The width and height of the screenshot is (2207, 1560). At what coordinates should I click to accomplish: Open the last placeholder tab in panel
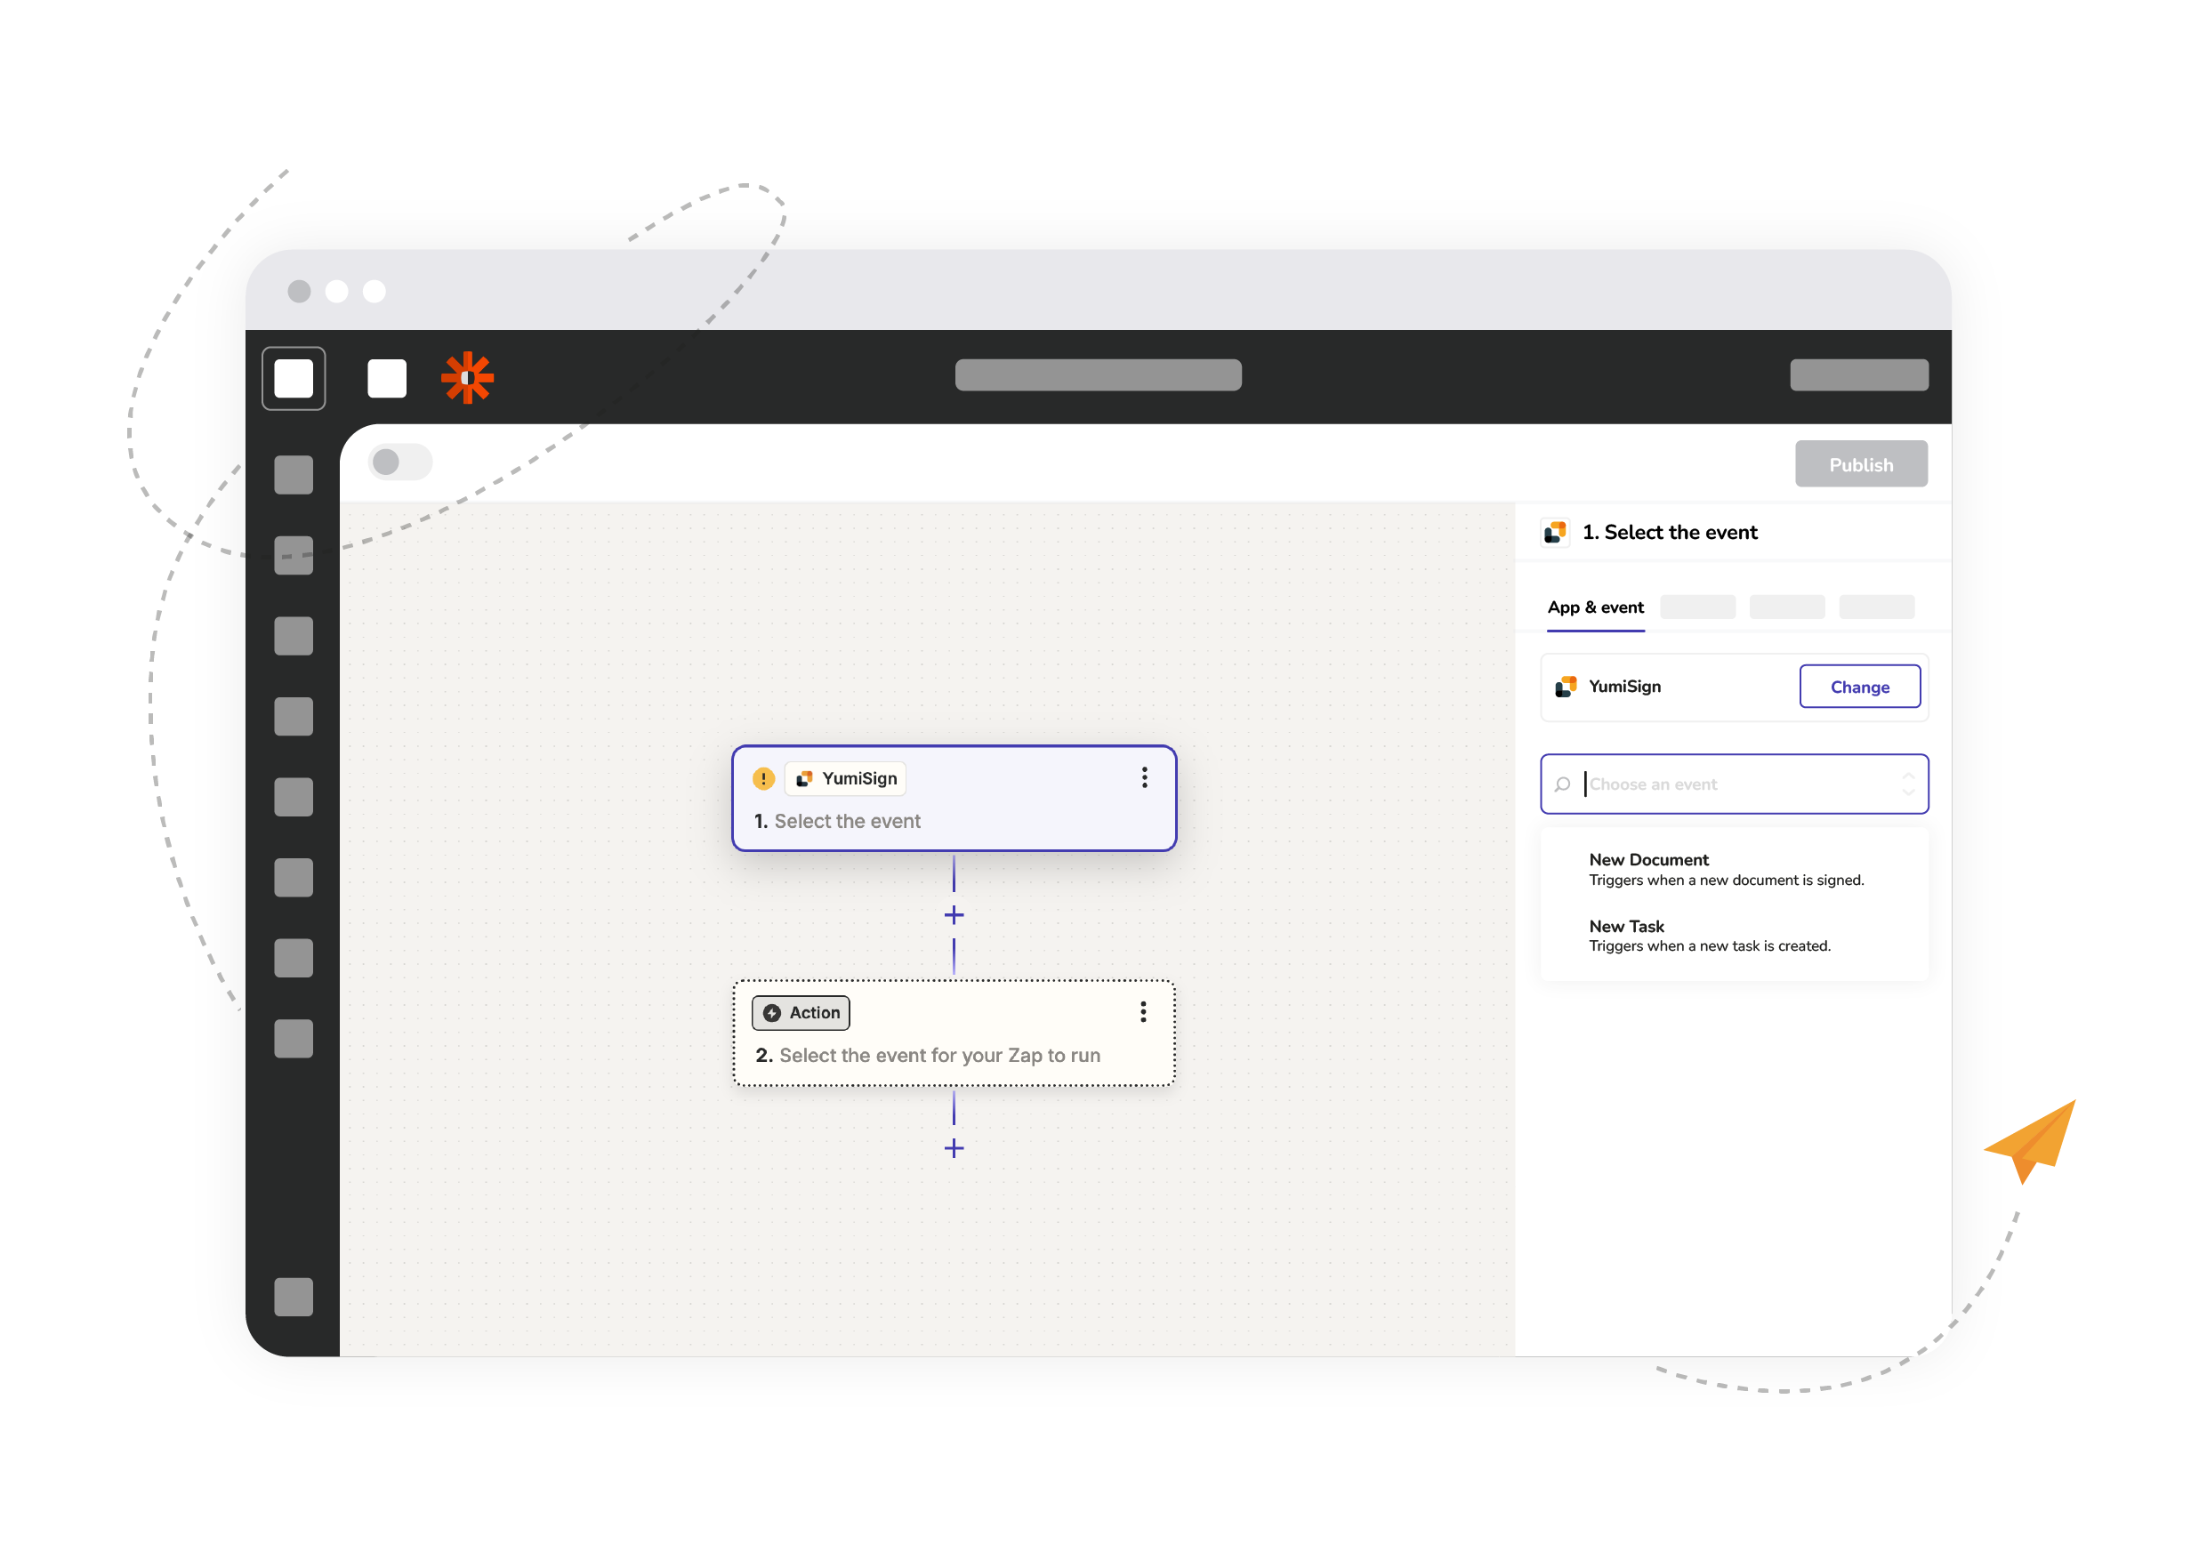click(1876, 607)
